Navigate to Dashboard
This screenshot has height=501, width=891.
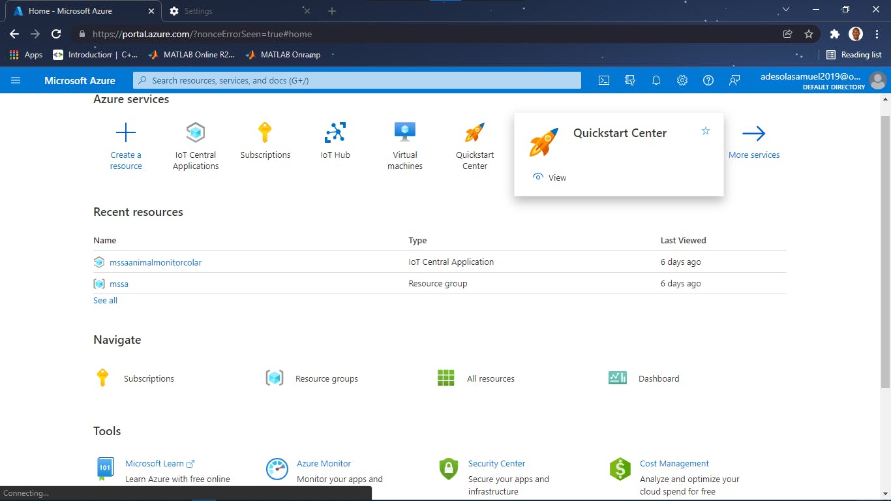[659, 378]
